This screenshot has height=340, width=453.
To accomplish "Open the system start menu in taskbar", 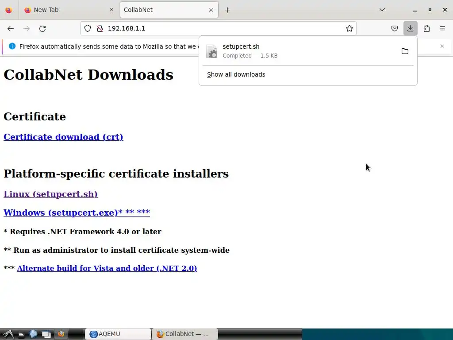I will point(8,334).
